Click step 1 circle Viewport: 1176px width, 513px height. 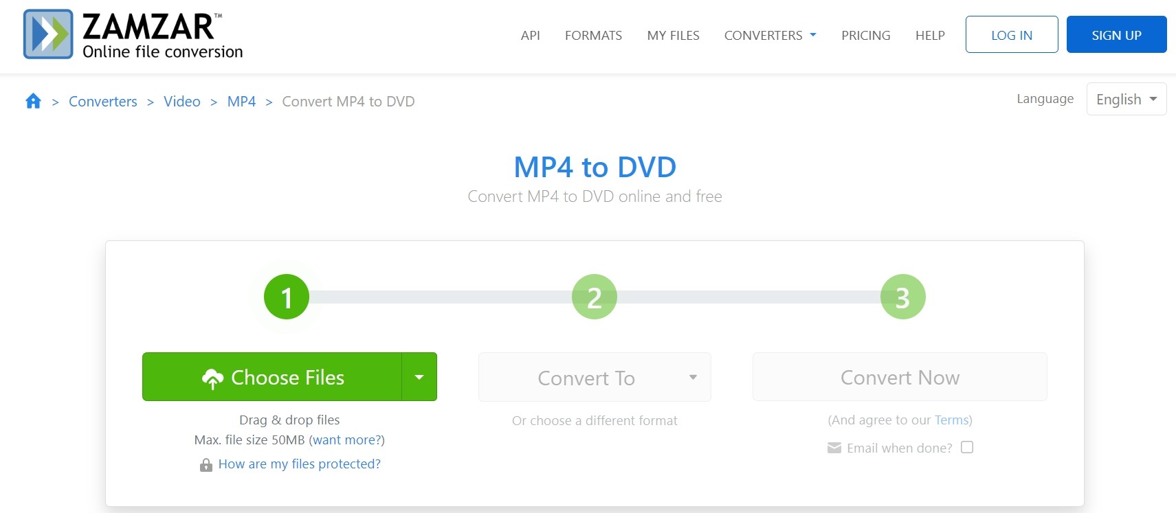pos(287,297)
